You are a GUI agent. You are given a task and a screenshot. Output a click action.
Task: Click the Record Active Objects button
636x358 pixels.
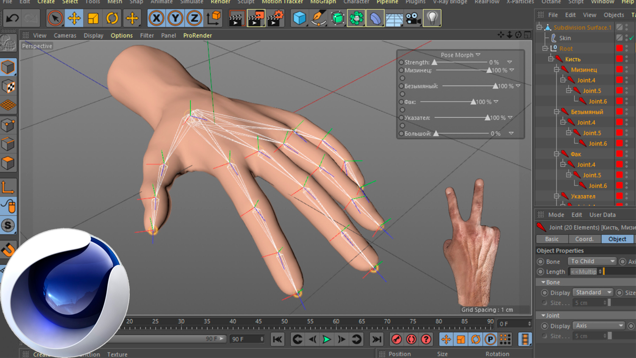397,339
